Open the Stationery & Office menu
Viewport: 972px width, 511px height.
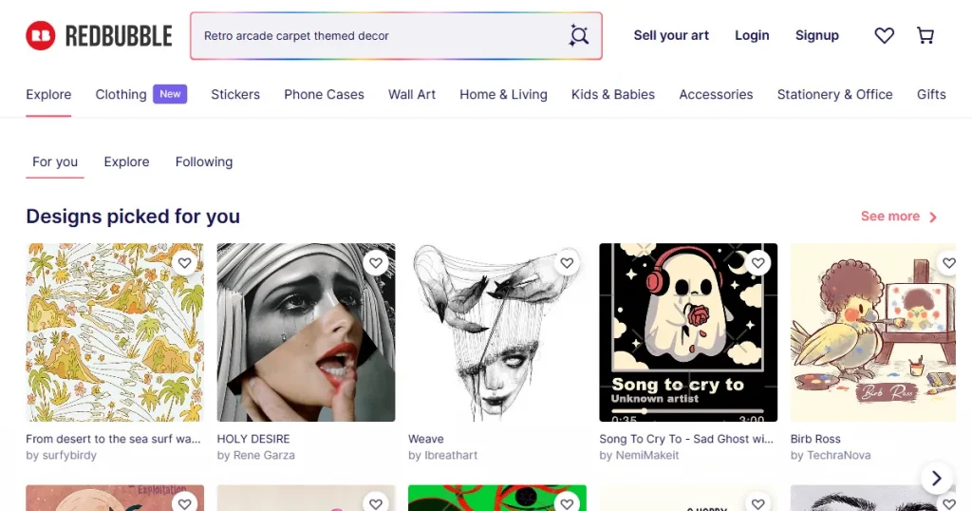[835, 94]
